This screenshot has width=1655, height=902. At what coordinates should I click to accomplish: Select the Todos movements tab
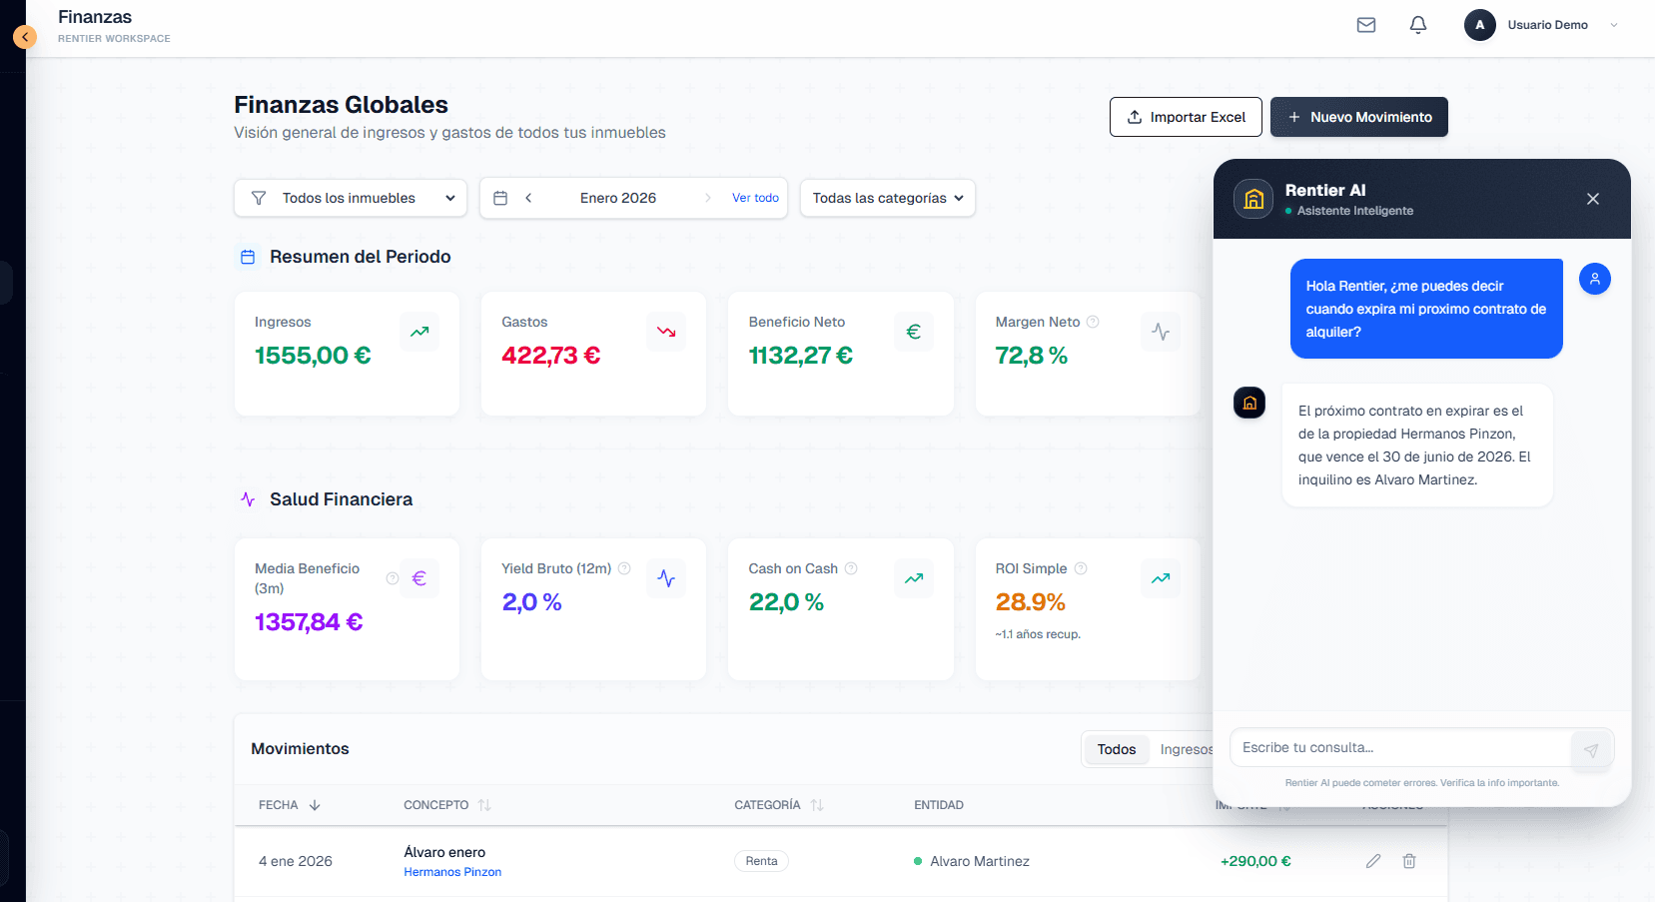(1116, 749)
